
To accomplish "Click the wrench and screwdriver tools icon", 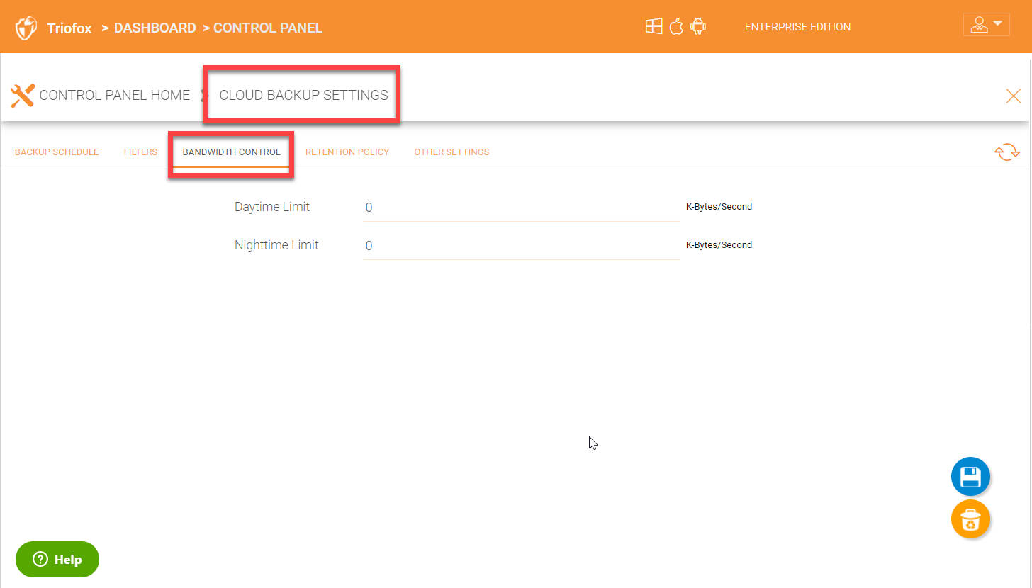I will pos(23,95).
